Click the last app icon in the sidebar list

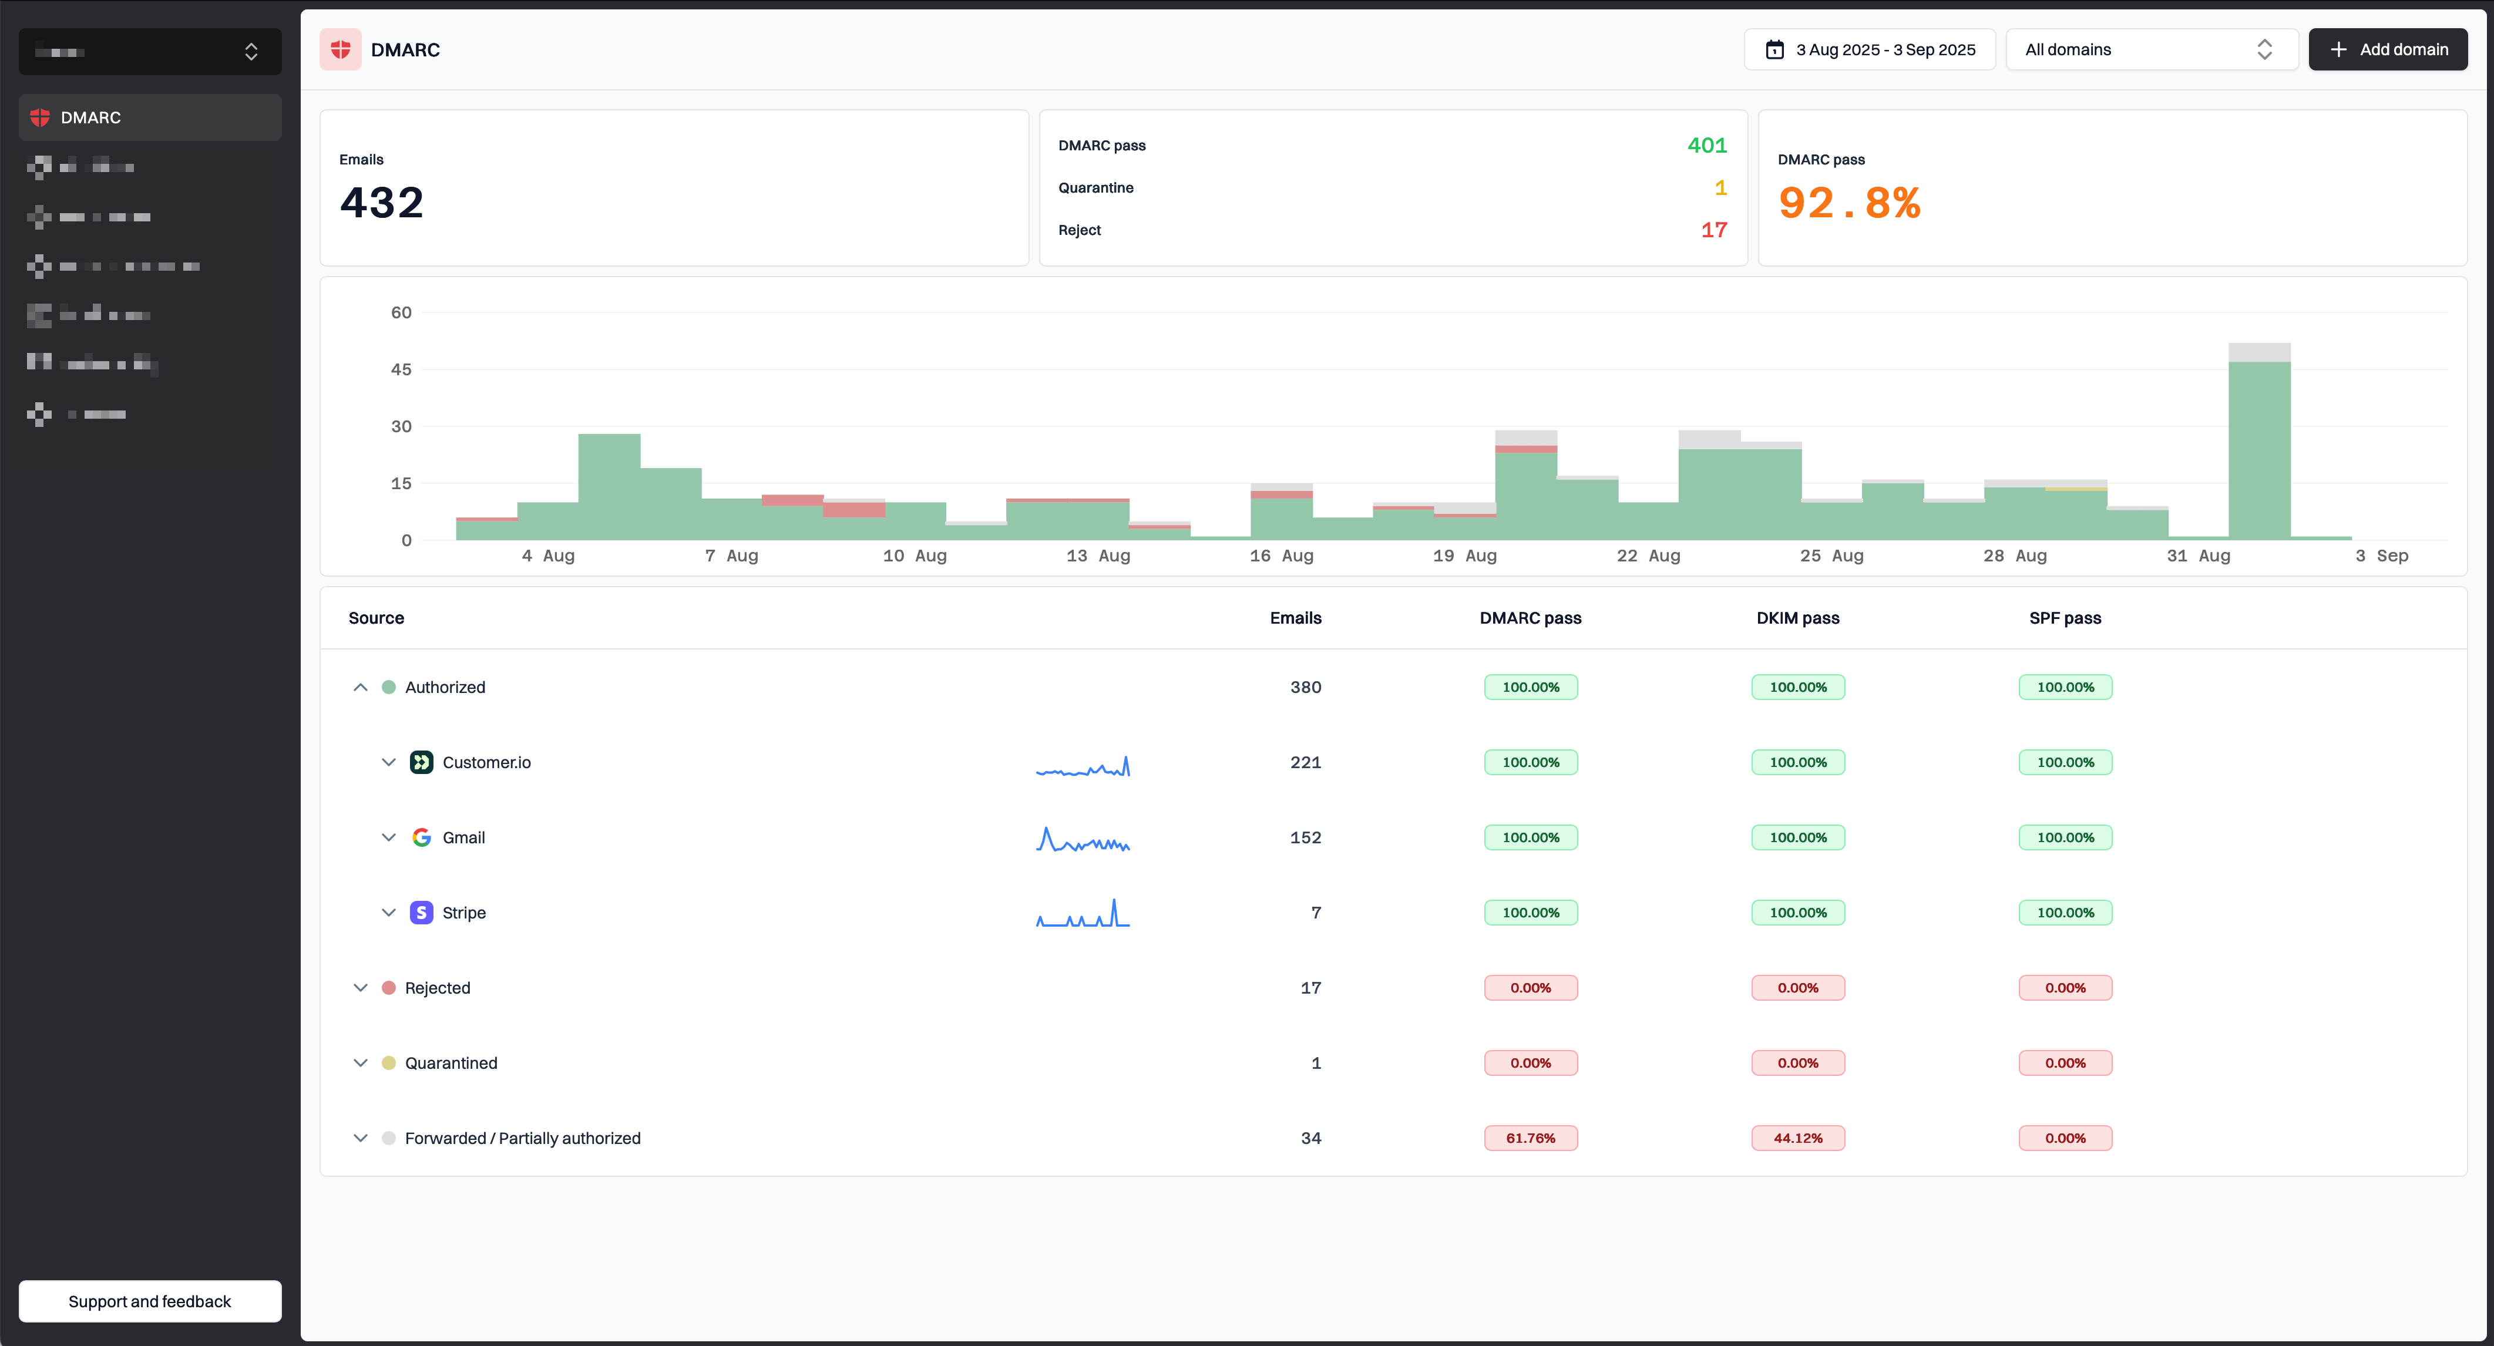coord(40,414)
